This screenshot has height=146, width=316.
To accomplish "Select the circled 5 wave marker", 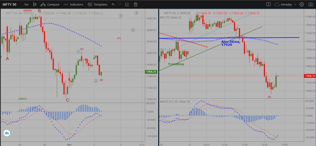I will (x=136, y=13).
